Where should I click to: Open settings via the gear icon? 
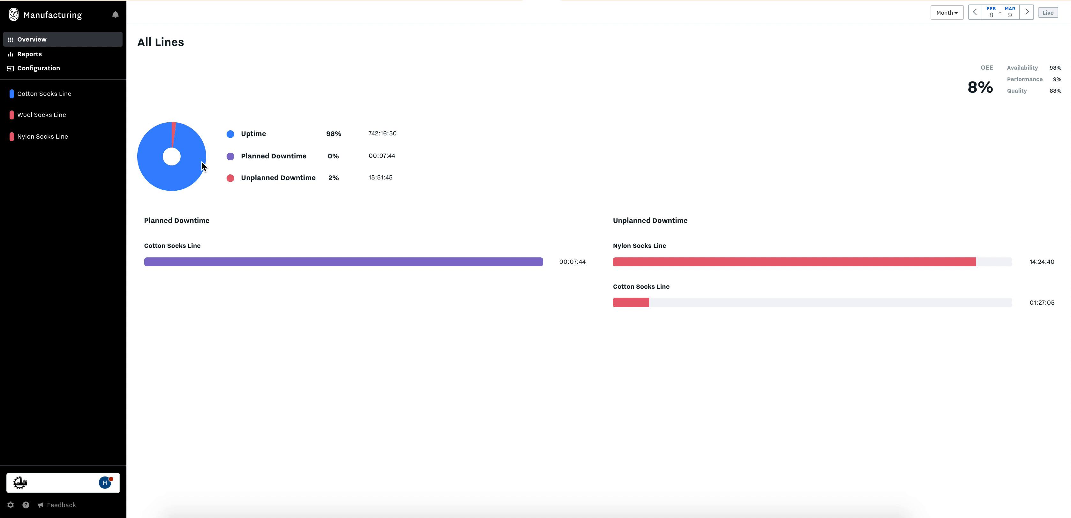tap(11, 505)
